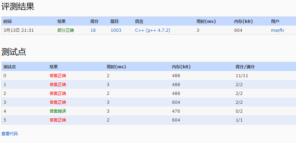
Task: Click the 答案错误 result for test point 4
Action: (58, 111)
